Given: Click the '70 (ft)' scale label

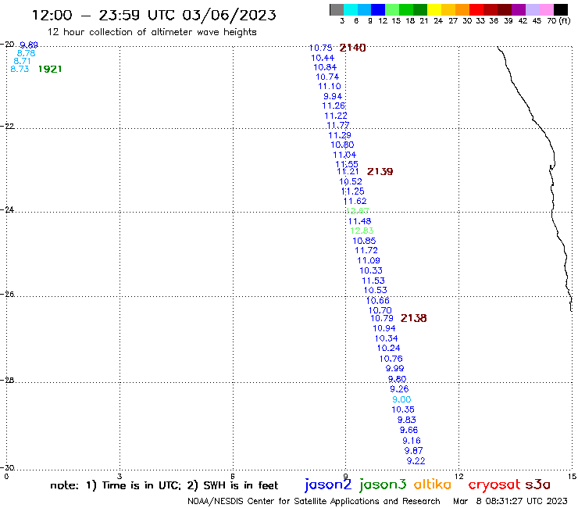Looking at the screenshot, I should click(x=558, y=20).
